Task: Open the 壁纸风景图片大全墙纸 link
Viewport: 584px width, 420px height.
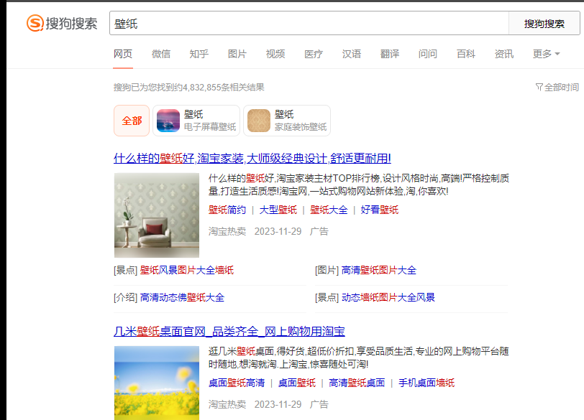Action: [186, 270]
